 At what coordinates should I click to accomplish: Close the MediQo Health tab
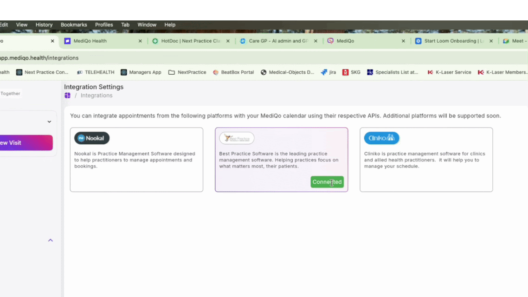coord(140,41)
